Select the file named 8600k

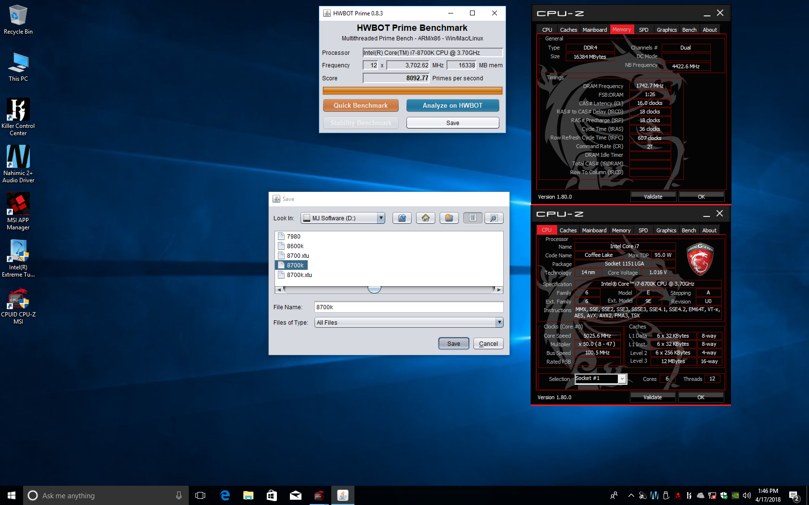pos(291,246)
